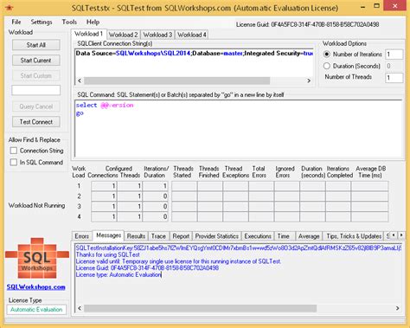Click the Start Custom button
410x328 pixels.
tap(36, 75)
